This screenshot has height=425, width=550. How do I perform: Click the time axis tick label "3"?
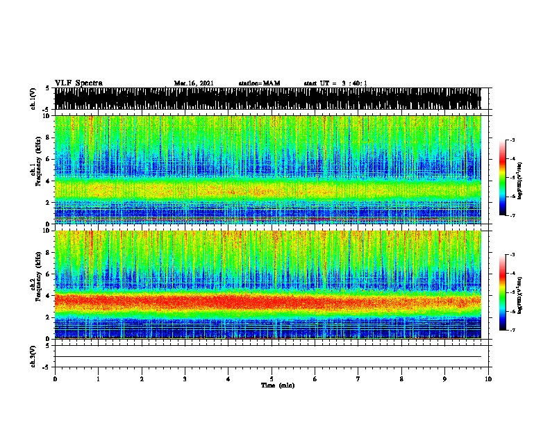[185, 379]
